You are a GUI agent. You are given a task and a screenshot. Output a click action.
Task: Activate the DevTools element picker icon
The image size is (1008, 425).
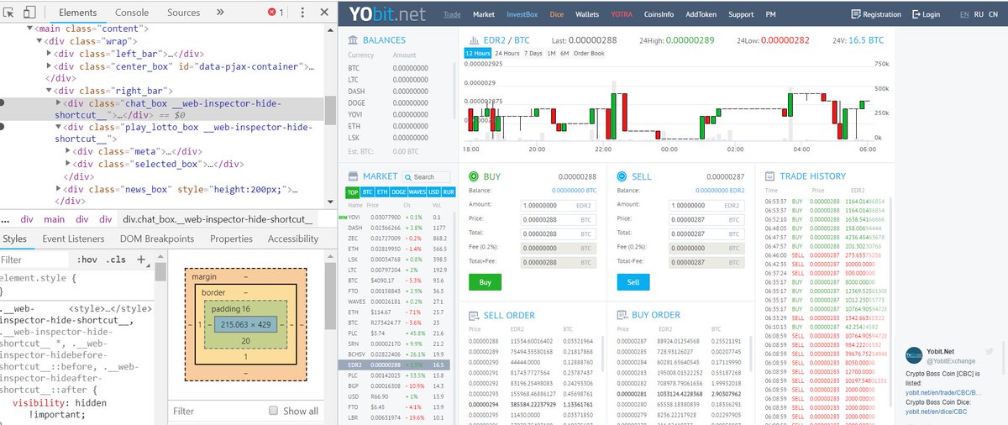(8, 13)
